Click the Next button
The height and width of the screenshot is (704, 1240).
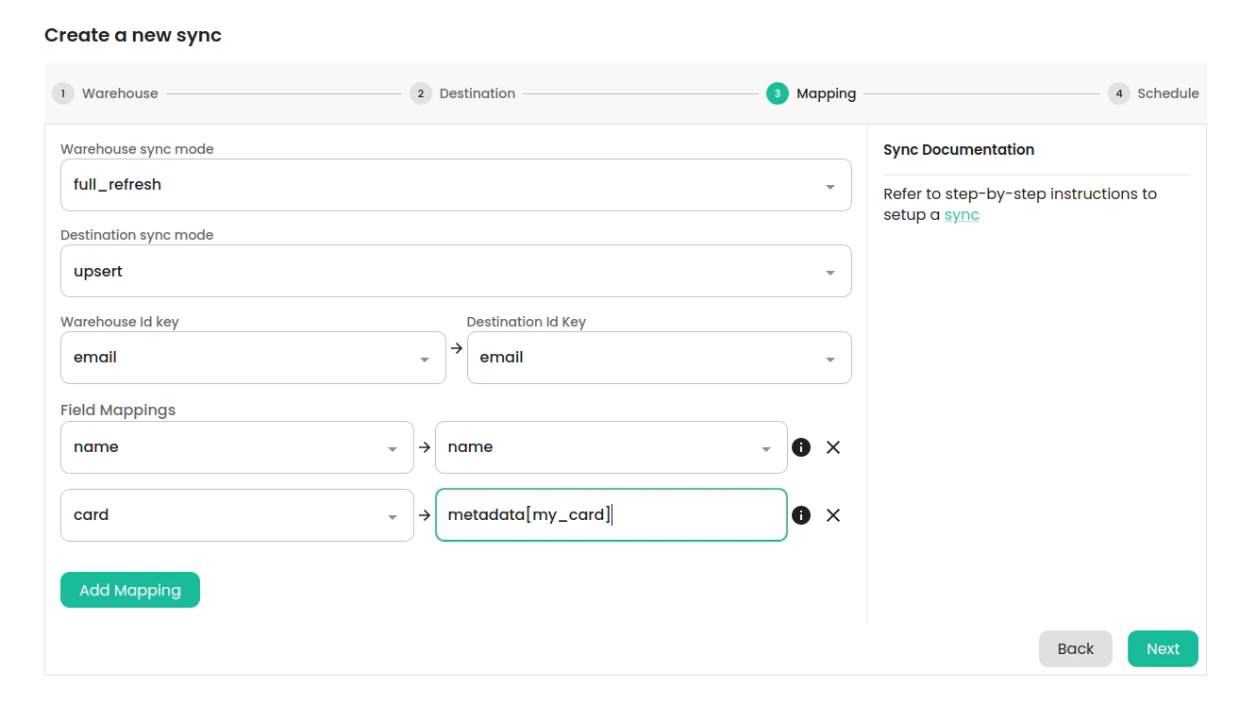(x=1163, y=648)
